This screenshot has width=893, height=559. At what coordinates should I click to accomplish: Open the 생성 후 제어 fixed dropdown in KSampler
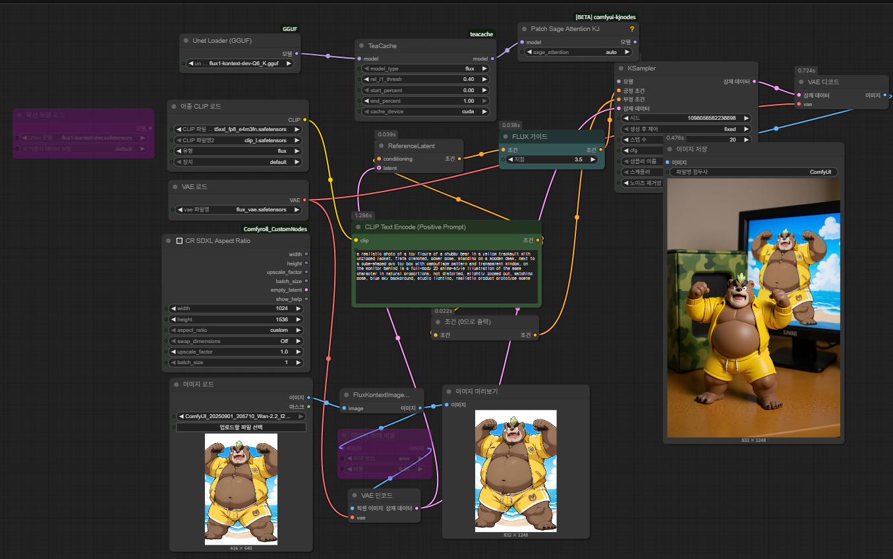[685, 129]
